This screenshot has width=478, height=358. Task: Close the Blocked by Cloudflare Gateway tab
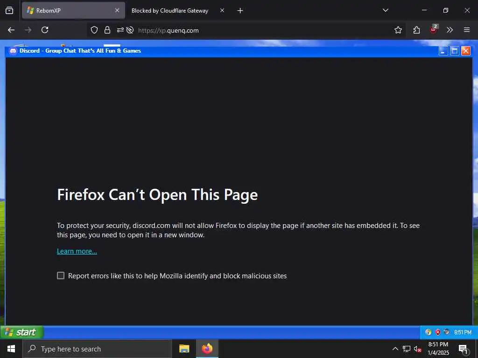222,10
